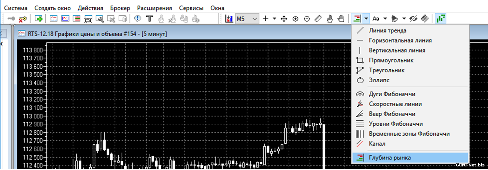This screenshot has height=170, width=488.
Task: Toggle the green bars chart mode icon
Action: point(441,19)
